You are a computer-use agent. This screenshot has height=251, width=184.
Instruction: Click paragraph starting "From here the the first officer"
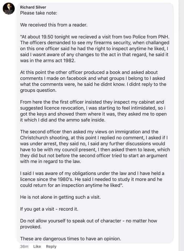click(x=93, y=111)
